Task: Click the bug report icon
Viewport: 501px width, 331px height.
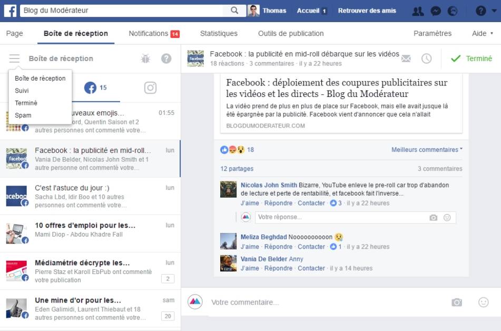Action: [145, 59]
